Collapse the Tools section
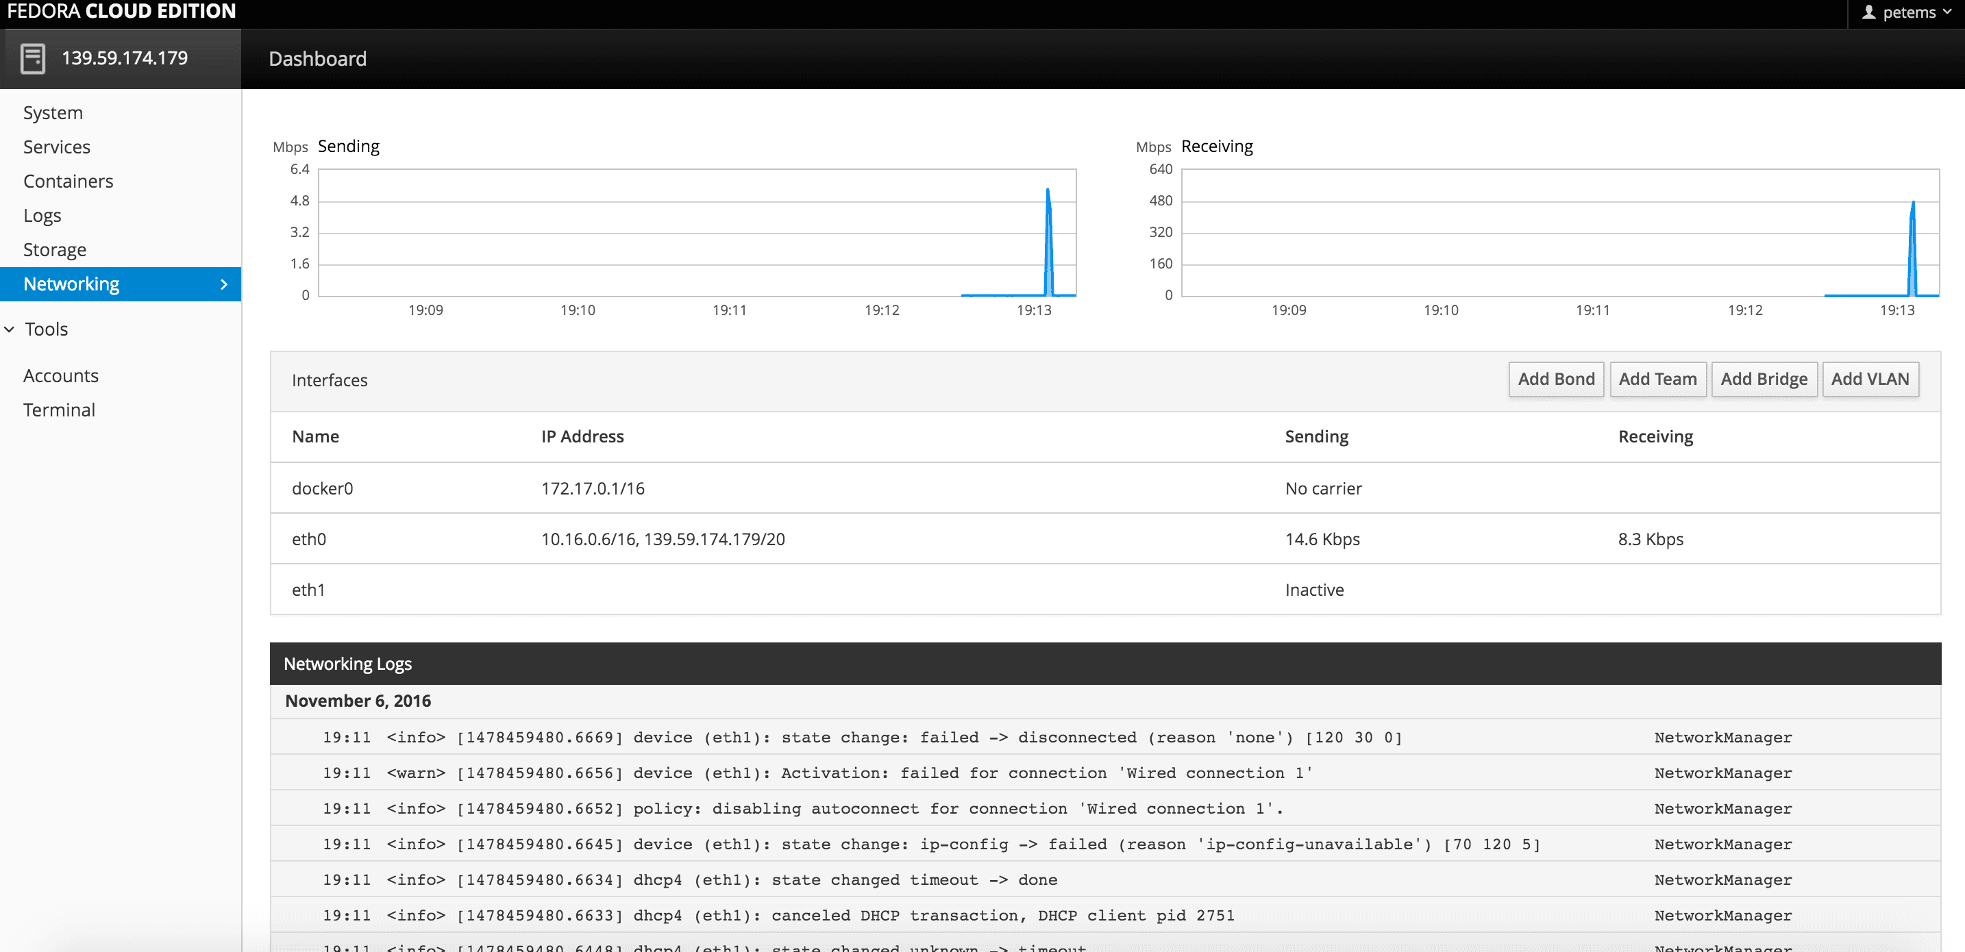1965x952 pixels. (x=9, y=329)
